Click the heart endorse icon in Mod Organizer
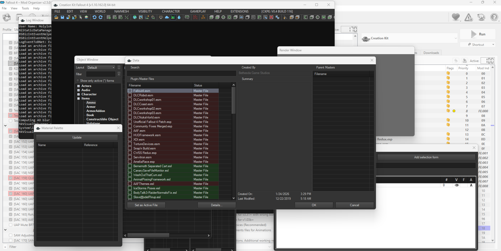This screenshot has height=251, width=501. point(456,17)
